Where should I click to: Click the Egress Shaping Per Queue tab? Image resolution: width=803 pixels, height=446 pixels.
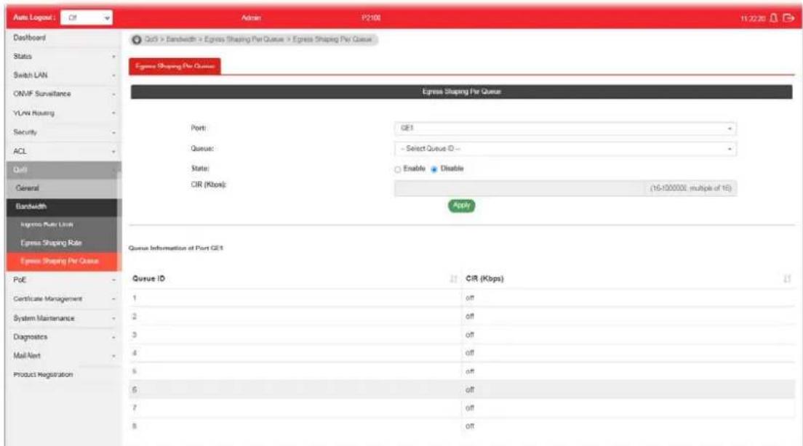pos(175,67)
